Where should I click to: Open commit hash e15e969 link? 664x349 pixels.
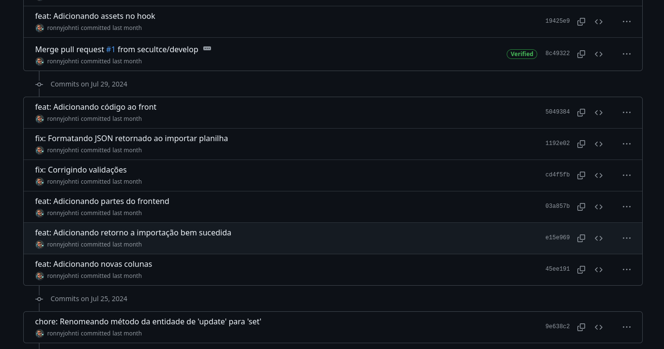[558, 238]
